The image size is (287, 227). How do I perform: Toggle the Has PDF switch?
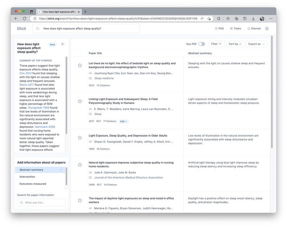pyautogui.click(x=202, y=44)
